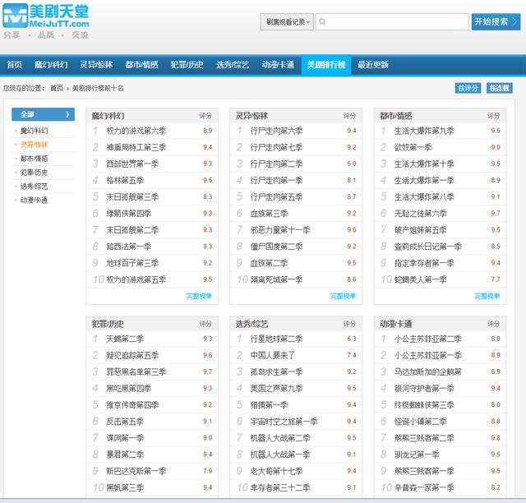Open 完整榜单 under the 都市/情感 list

487,296
